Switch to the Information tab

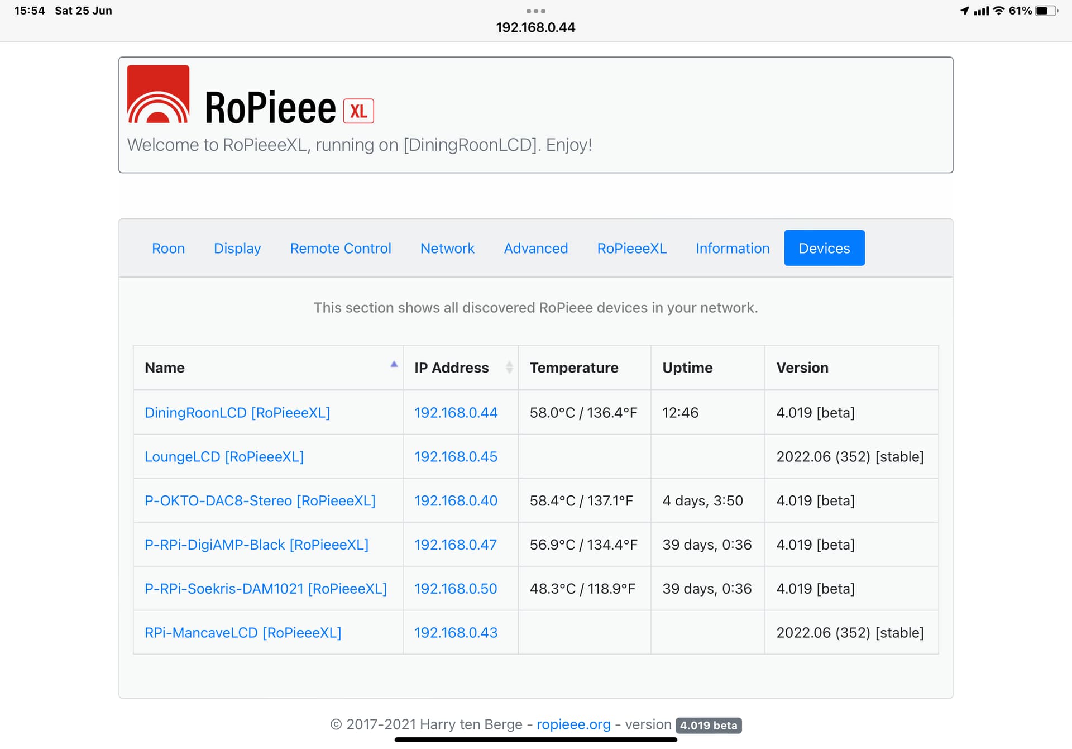point(733,248)
